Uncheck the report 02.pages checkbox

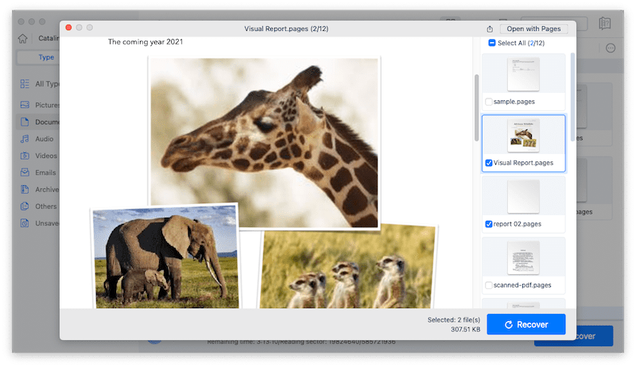(x=489, y=224)
